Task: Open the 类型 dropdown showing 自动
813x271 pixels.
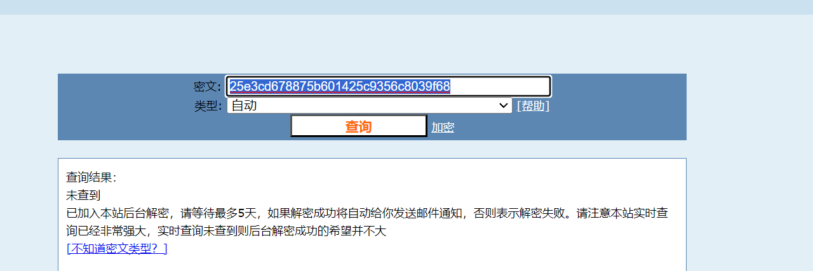Action: 369,105
